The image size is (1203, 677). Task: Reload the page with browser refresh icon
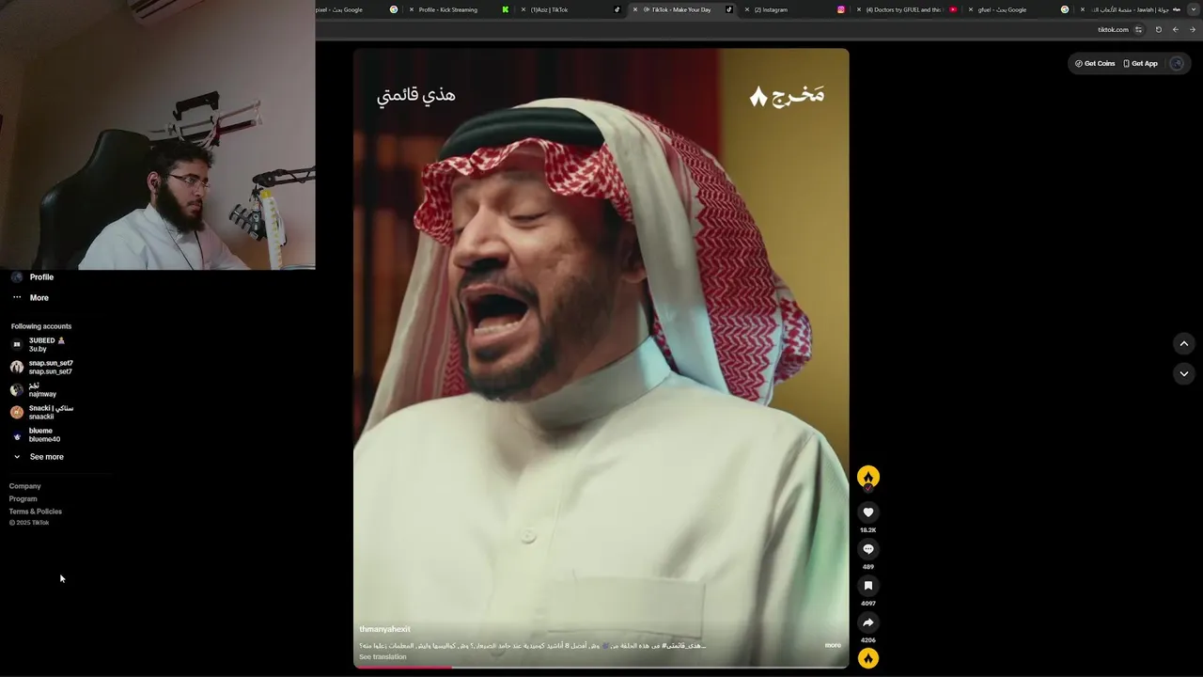1158,30
